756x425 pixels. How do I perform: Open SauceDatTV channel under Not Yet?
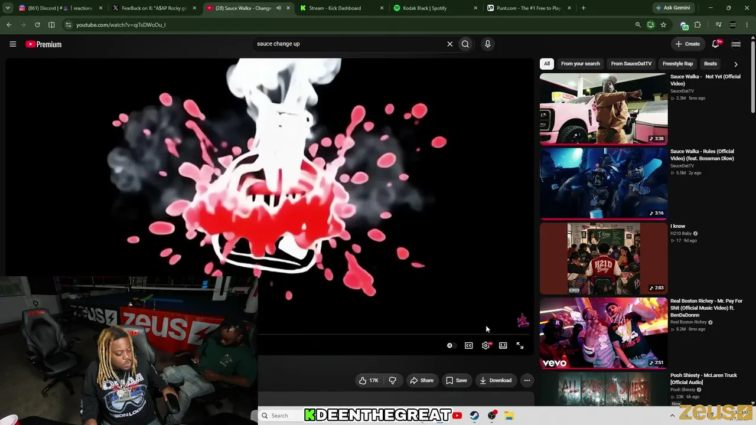click(682, 91)
